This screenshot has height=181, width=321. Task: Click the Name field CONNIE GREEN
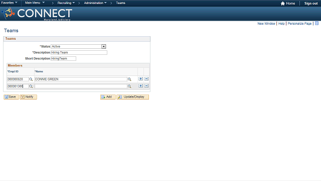(81, 79)
